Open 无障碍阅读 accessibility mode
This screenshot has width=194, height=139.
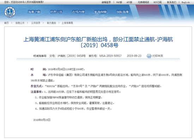144,2
